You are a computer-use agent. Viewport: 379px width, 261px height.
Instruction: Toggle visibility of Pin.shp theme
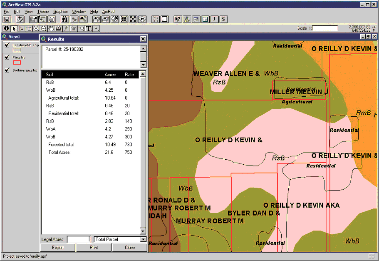tap(7, 57)
